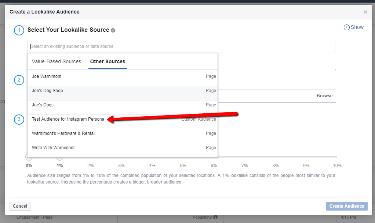
Task: Choose Joe's Dog Shop page
Action: tap(123, 93)
